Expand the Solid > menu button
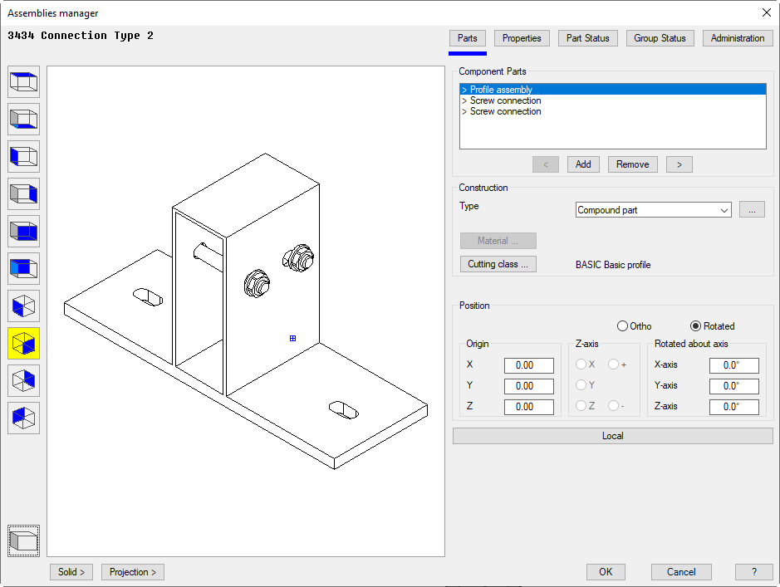This screenshot has height=587, width=780. [71, 572]
